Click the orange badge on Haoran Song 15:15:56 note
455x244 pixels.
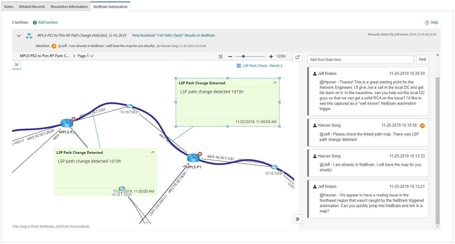tap(422, 125)
